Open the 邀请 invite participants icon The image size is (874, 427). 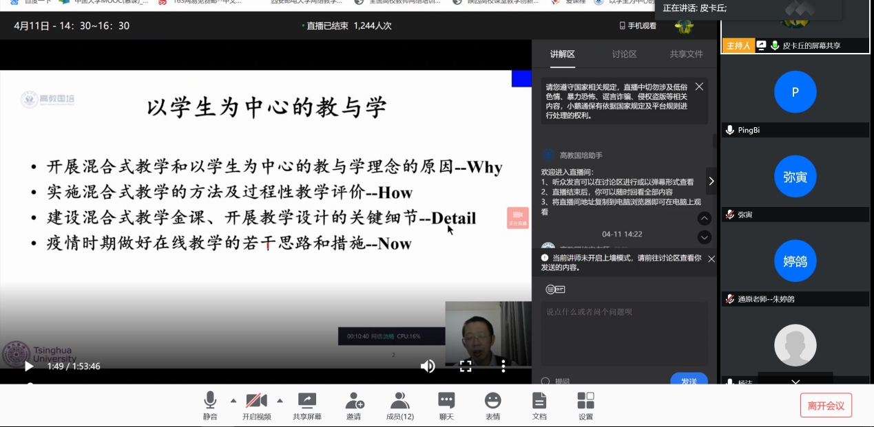point(353,405)
